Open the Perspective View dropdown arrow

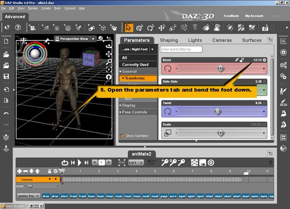[93, 39]
